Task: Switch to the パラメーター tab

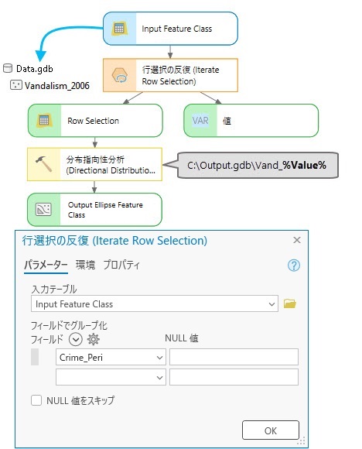Action: click(x=46, y=265)
